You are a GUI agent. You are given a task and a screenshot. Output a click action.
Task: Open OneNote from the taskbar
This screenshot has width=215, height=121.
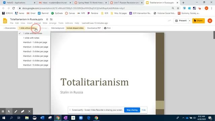[66, 118]
